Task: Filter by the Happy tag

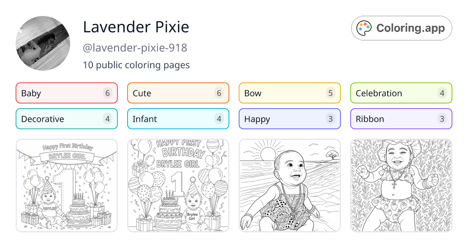Action: (x=289, y=119)
